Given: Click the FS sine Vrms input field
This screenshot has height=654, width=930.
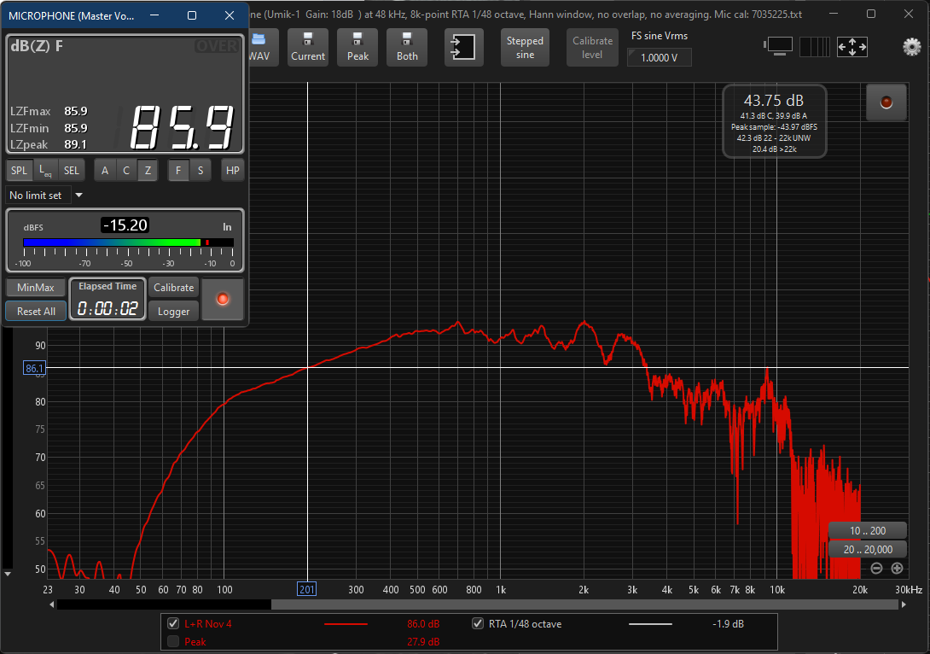Looking at the screenshot, I should (659, 57).
